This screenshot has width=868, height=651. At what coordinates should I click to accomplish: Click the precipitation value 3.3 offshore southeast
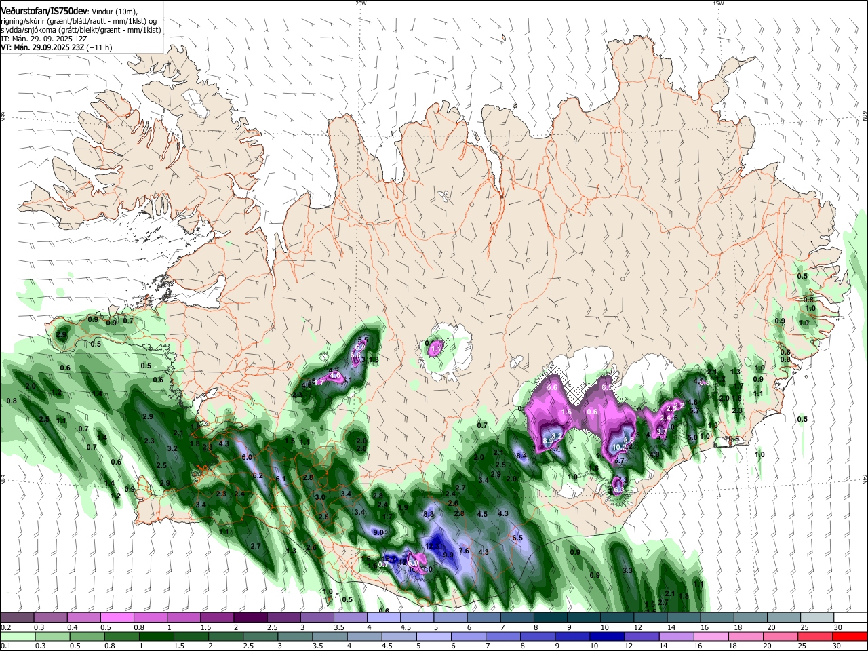[x=627, y=570]
